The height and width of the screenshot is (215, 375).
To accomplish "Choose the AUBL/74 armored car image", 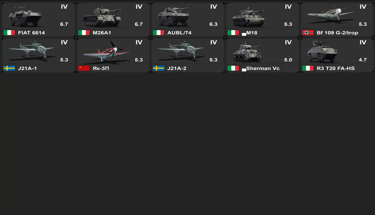I will coord(174,17).
